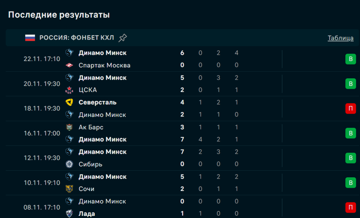Click the ЦСКА team logo
The width and height of the screenshot is (360, 218).
[69, 90]
